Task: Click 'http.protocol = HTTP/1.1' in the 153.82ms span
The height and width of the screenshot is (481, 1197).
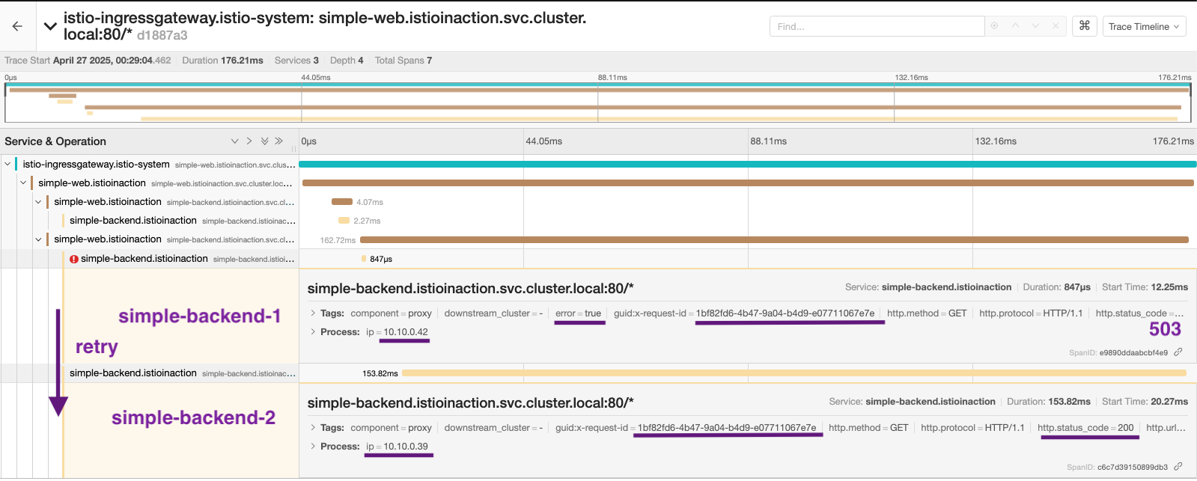Action: [972, 428]
